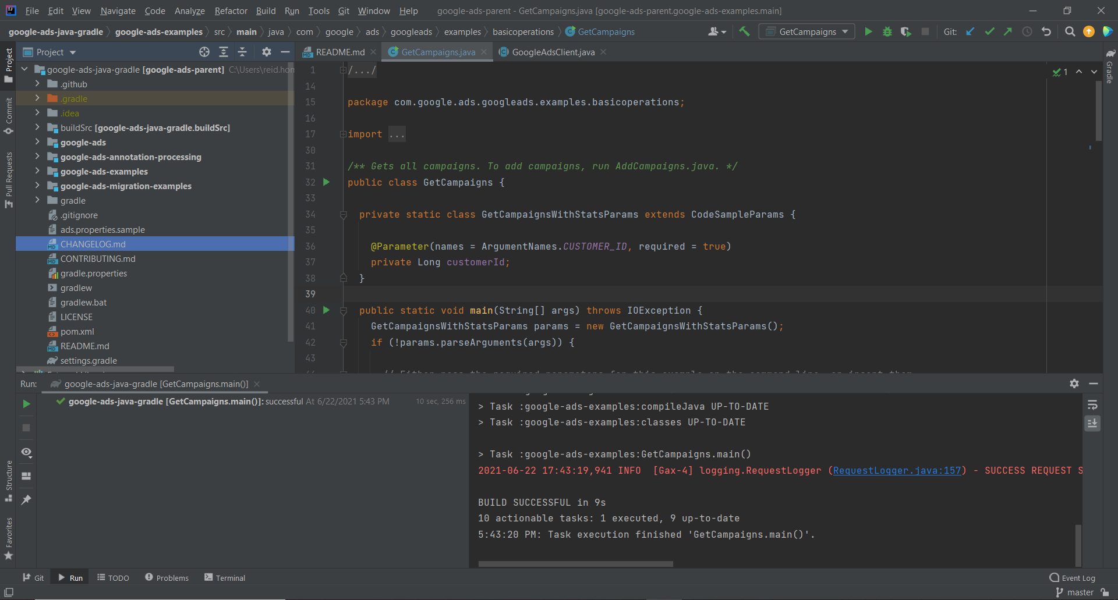The width and height of the screenshot is (1118, 600).
Task: Open Search Everywhere magnifier icon
Action: (1070, 32)
